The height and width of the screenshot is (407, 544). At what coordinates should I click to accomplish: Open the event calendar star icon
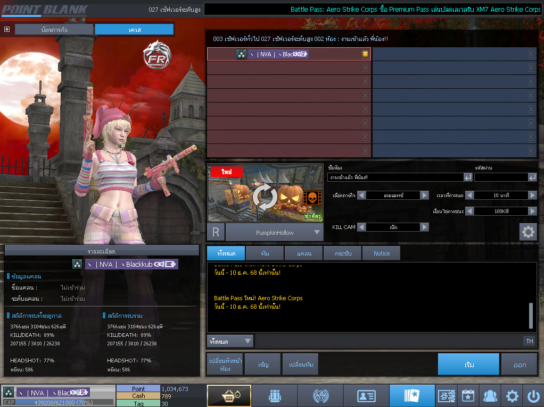(468, 396)
